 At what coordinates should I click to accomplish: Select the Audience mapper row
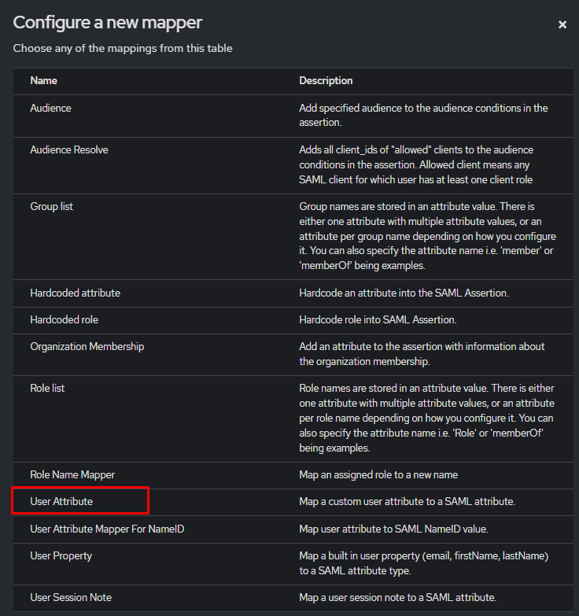click(x=50, y=108)
